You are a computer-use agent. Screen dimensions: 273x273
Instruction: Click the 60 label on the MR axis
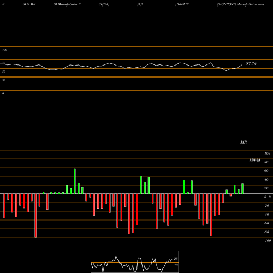click(266, 171)
